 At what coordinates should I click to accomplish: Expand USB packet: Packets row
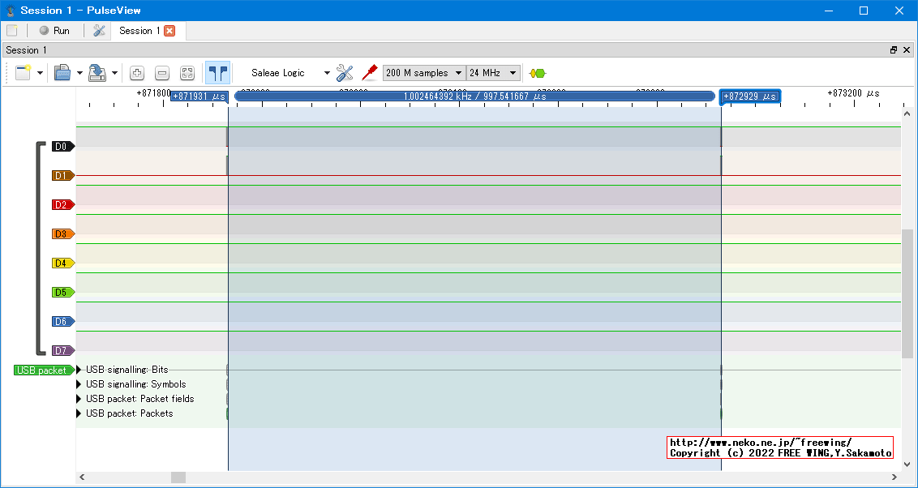pos(79,413)
